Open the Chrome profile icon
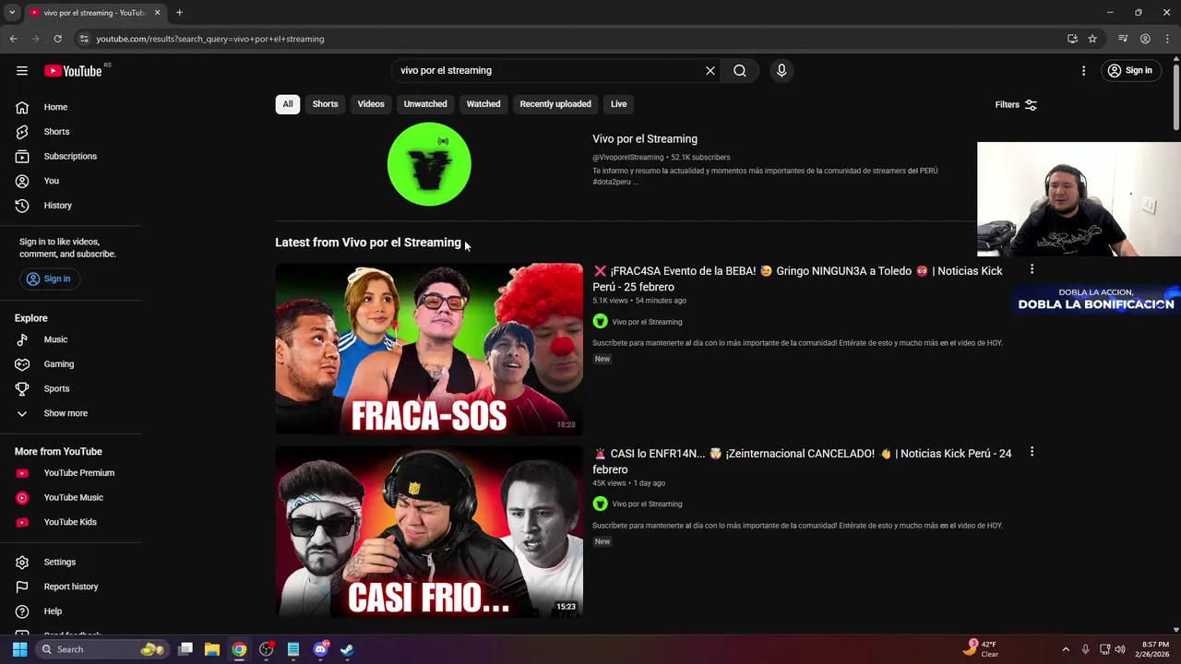 click(1145, 39)
